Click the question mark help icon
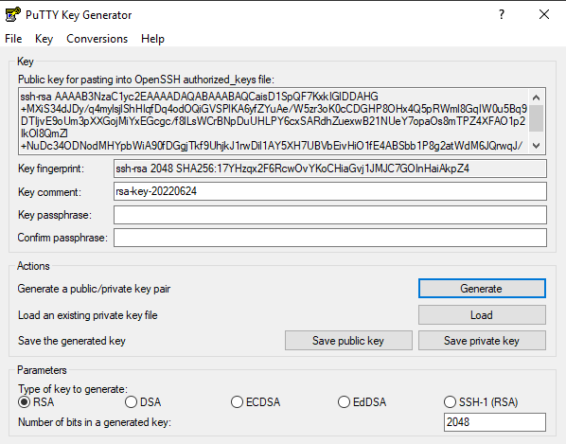Screen dimensions: 566x444 pyautogui.click(x=502, y=15)
